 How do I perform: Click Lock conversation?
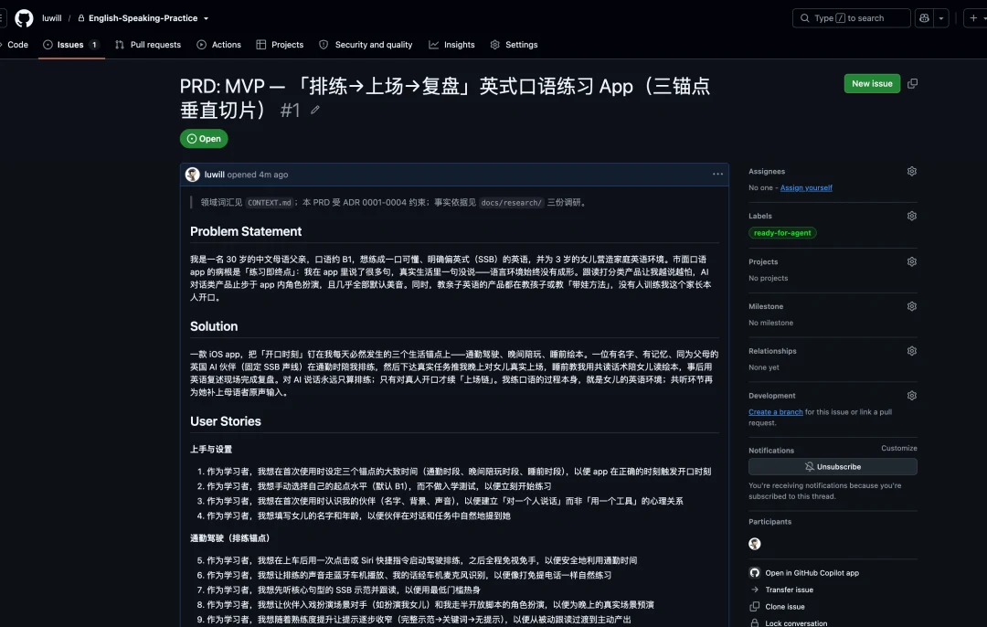[796, 622]
